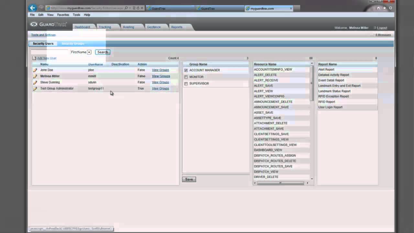
Task: Click the Add New User page icon
Action: point(34,58)
